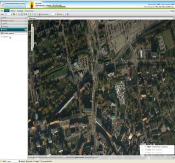Click the green icon right of the scale box

(14, 14)
